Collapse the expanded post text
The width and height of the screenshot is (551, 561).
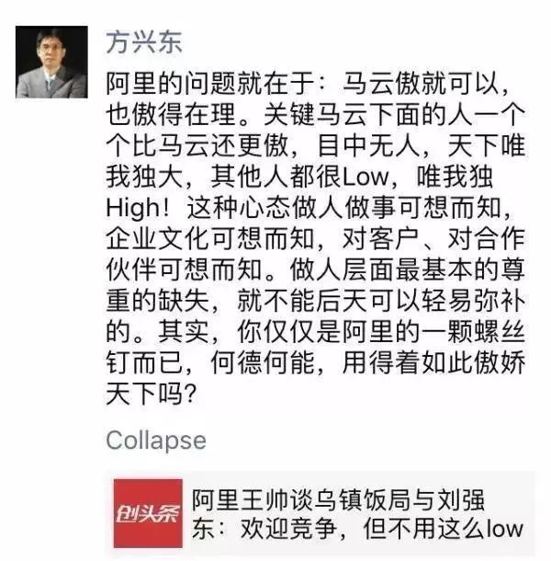coord(156,441)
